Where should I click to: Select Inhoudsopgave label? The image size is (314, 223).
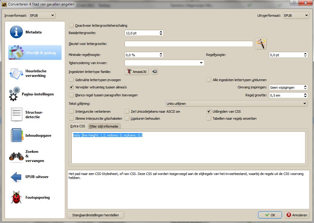coord(38,136)
